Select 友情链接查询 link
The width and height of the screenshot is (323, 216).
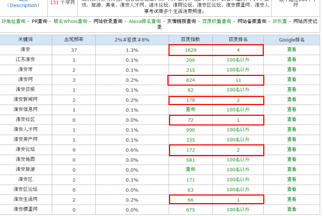pyautogui.click(x=181, y=21)
